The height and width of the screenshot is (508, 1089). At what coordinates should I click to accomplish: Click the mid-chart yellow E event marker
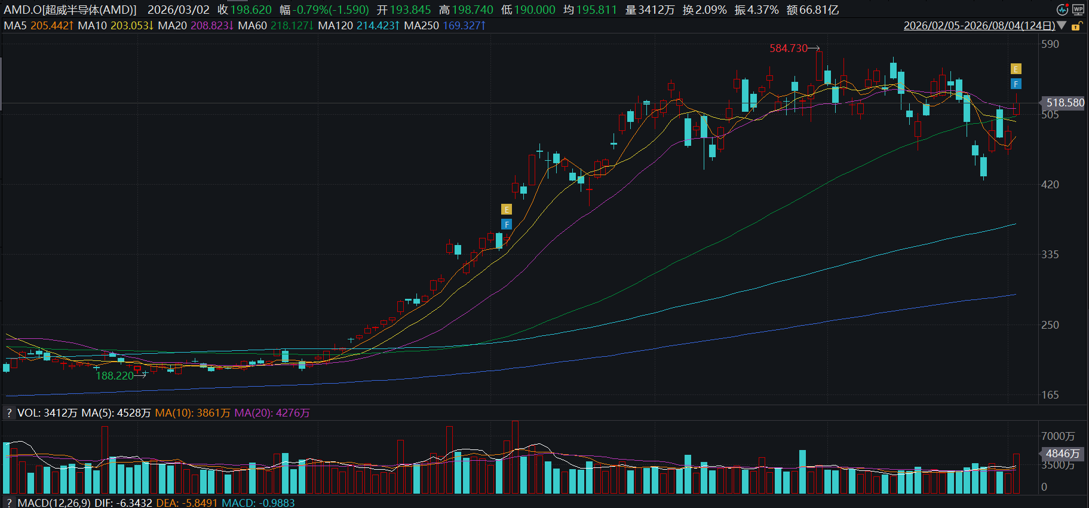point(506,209)
